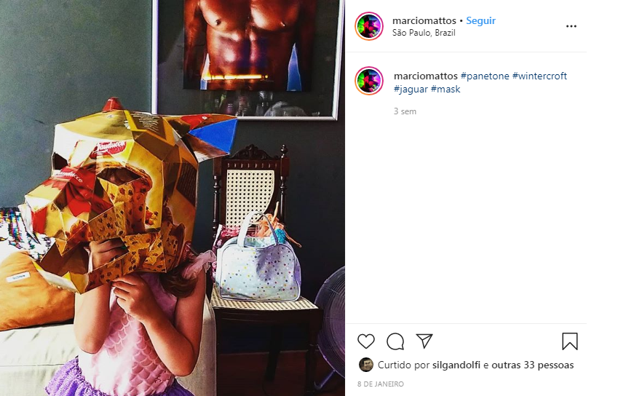Viewport: 618px width, 396px height.
Task: Save post with the bookmark icon
Action: 569,341
